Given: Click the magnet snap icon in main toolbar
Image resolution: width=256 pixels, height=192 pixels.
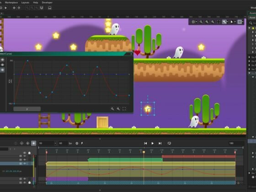Looking at the screenshot, I should [x=42, y=8].
